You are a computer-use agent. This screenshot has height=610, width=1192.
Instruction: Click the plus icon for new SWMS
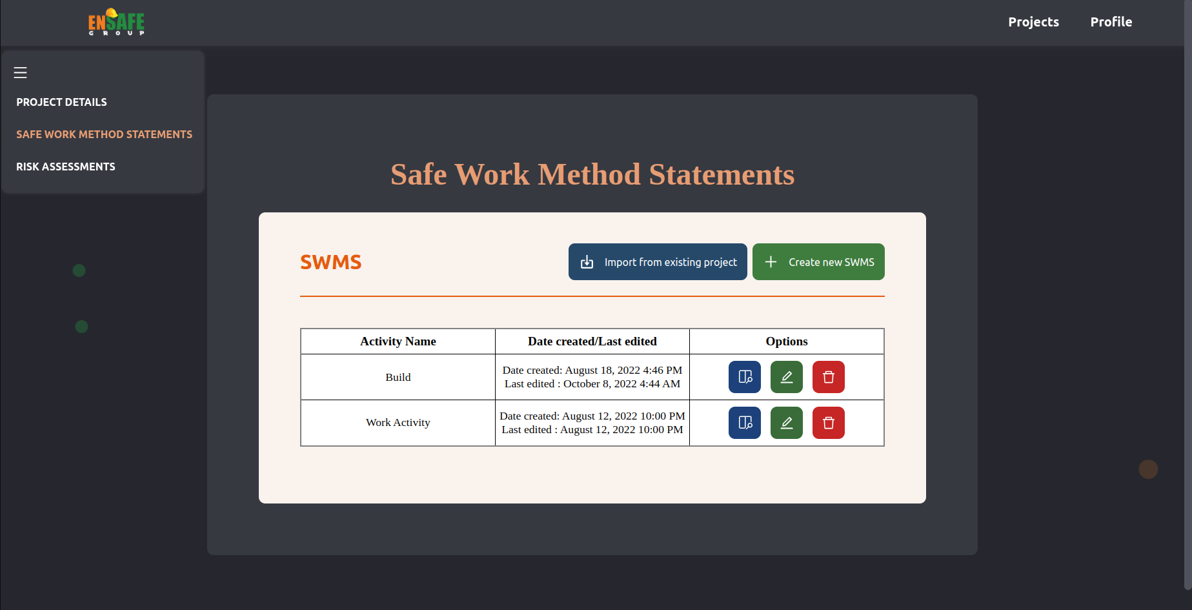[x=771, y=262]
